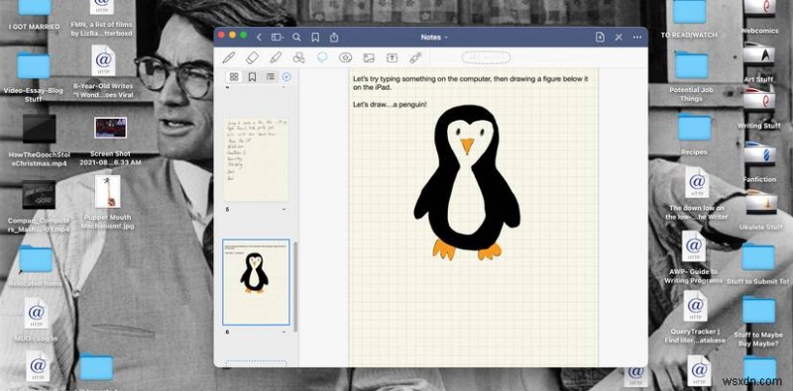Select the Laser pointer tool
Viewport: 793px width, 391px height.
pyautogui.click(x=415, y=57)
